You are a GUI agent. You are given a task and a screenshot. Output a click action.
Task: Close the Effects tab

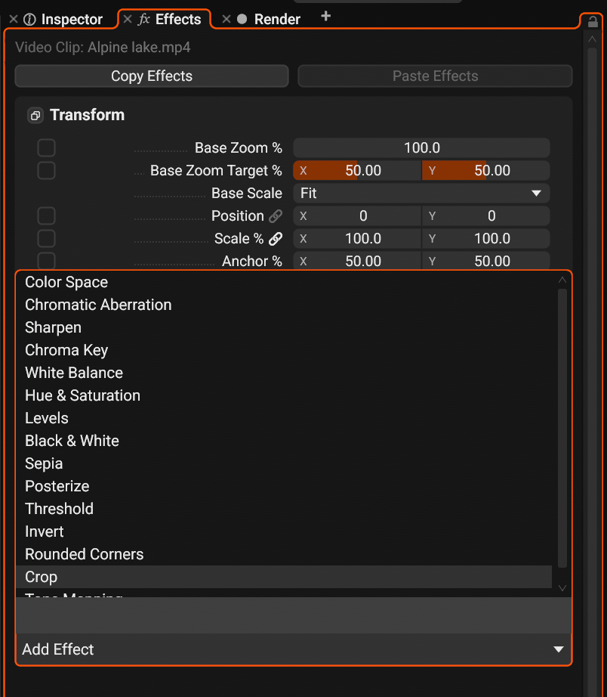click(x=128, y=19)
